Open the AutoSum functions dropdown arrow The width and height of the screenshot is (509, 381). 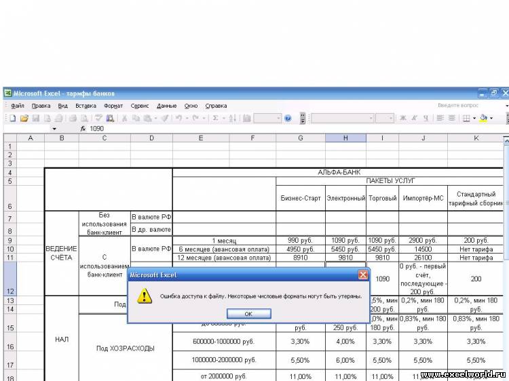coord(224,118)
